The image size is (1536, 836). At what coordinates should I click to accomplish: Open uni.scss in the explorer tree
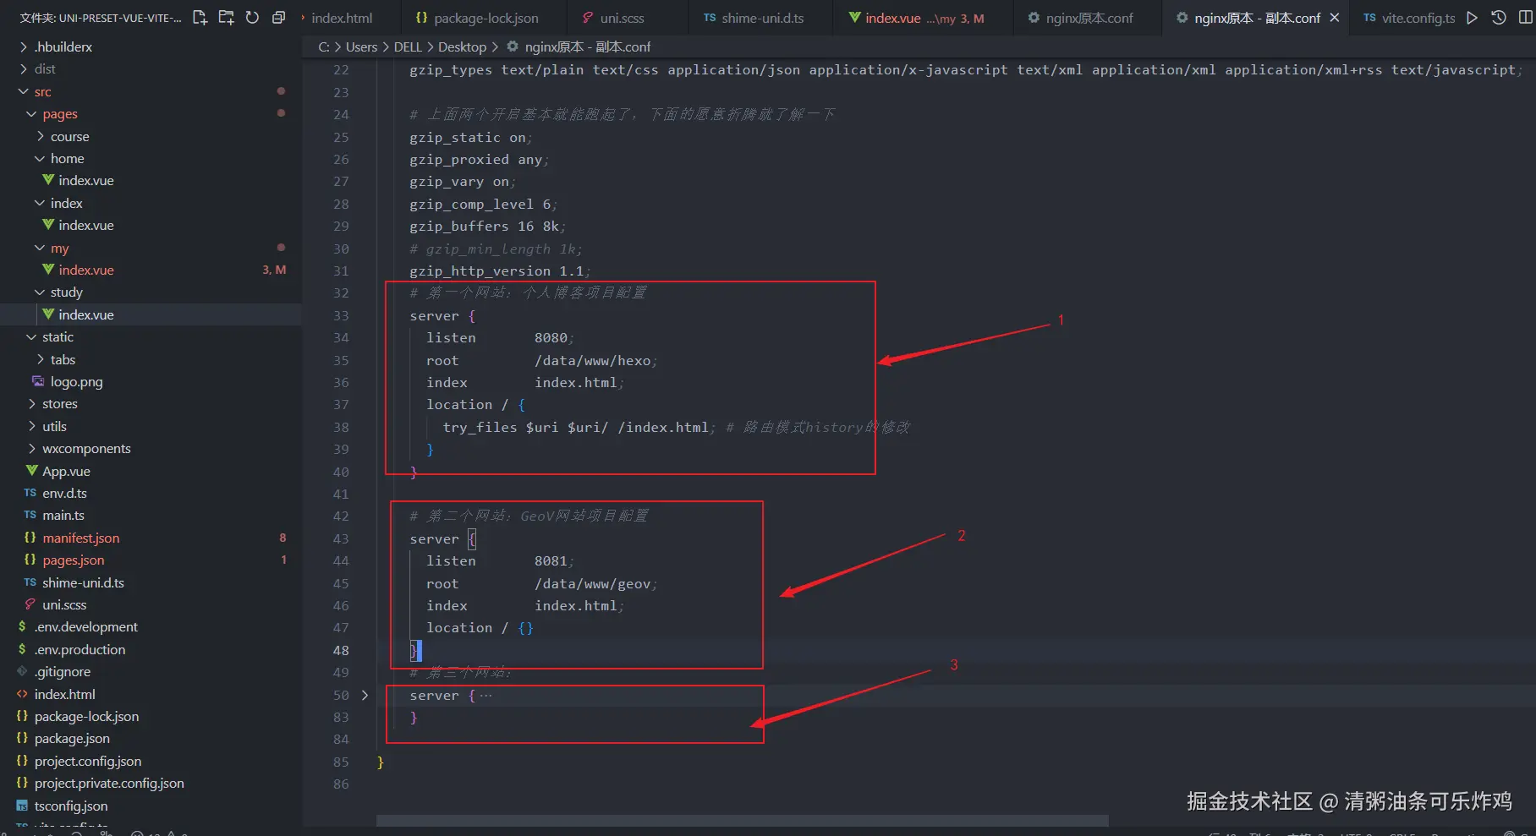(64, 604)
